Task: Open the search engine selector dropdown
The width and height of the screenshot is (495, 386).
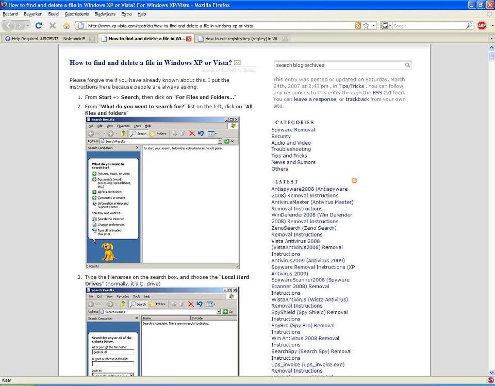Action: (x=390, y=26)
